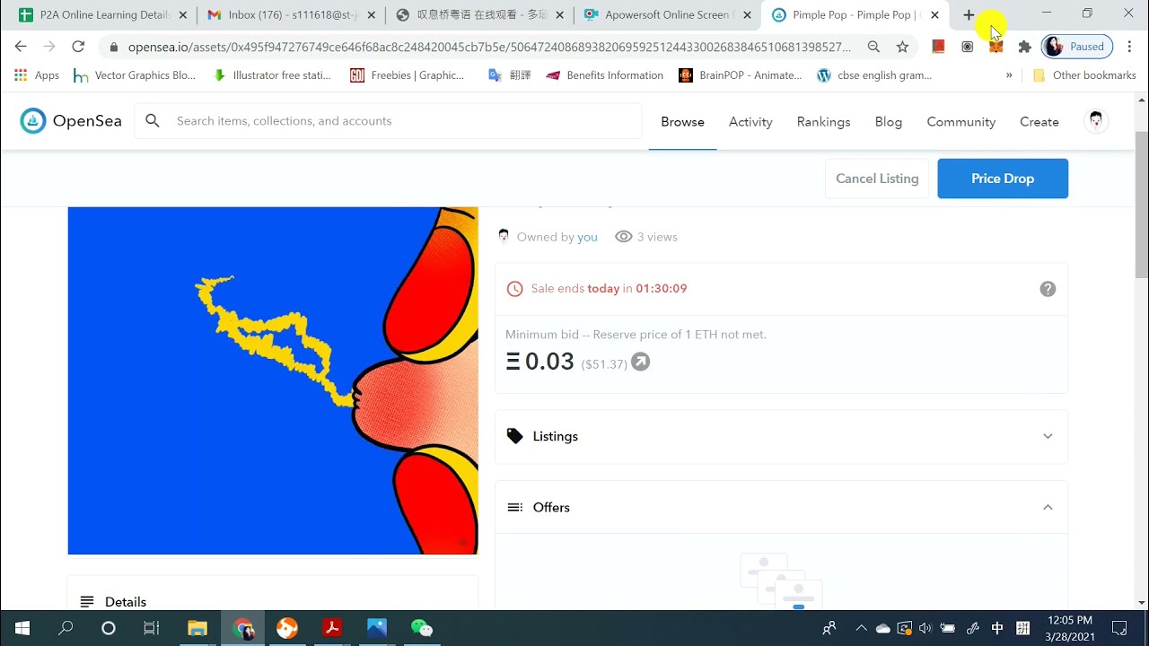The height and width of the screenshot is (646, 1149).
Task: Click the 'you' owner link
Action: [587, 237]
